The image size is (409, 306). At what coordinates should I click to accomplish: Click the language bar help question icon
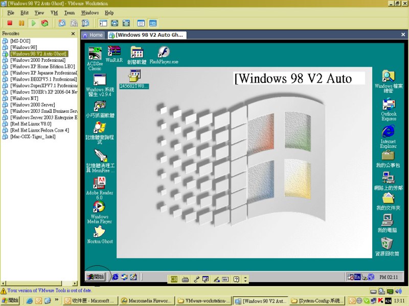pyautogui.click(x=236, y=279)
